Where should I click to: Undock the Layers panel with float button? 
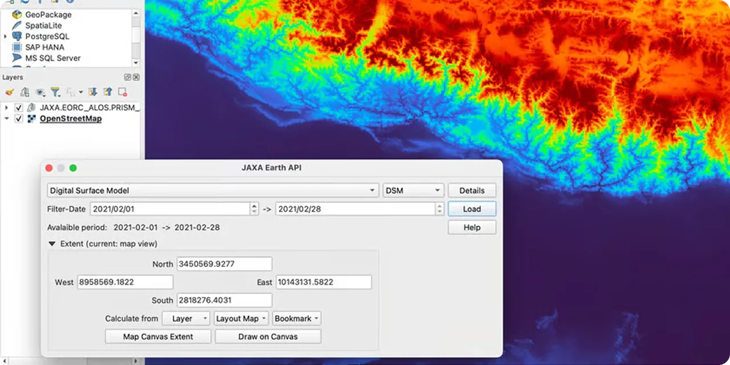(x=128, y=77)
